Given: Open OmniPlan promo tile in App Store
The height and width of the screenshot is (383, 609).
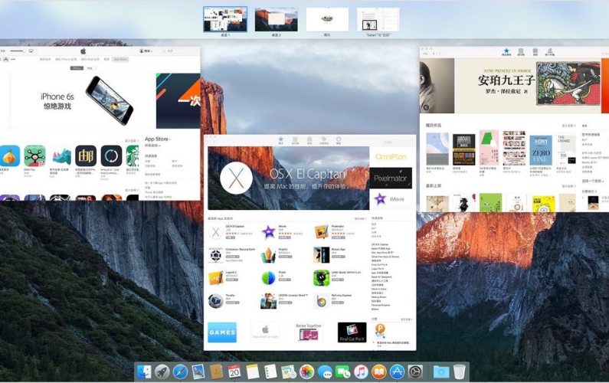Looking at the screenshot, I should (x=391, y=156).
